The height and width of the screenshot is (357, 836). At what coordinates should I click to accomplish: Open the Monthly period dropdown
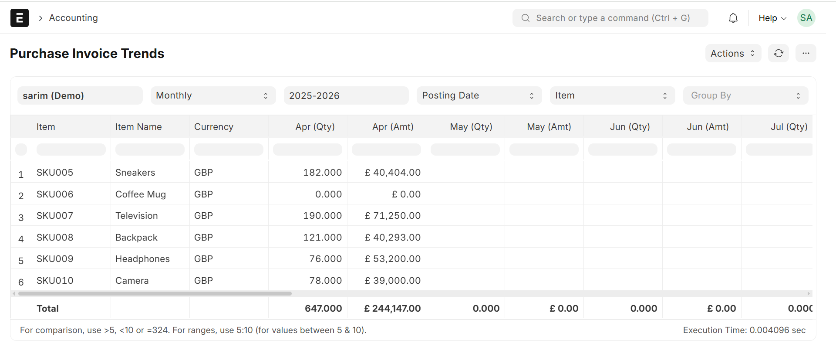pos(213,95)
